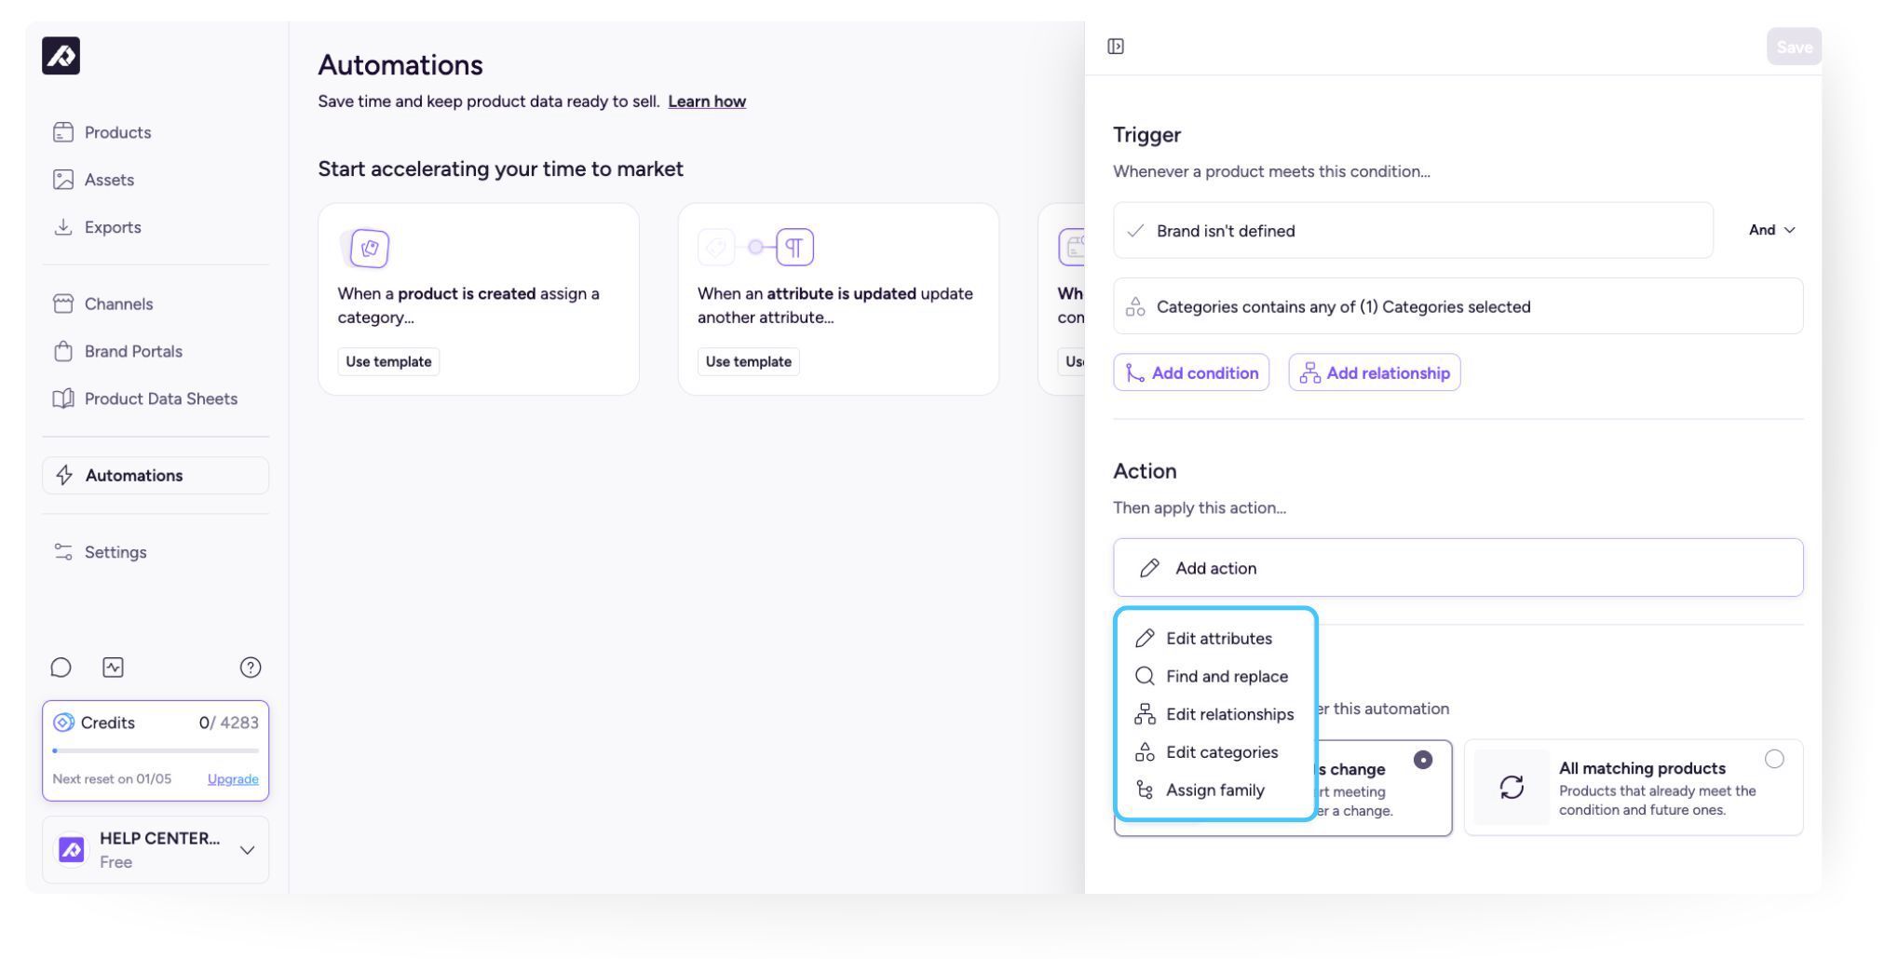Click the credits usage progress bar
This screenshot has width=1885, height=959.
click(156, 750)
